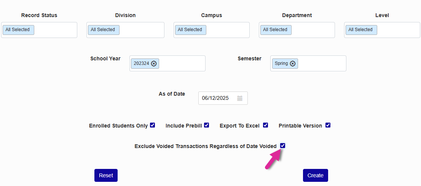The image size is (421, 186).
Task: Expand the Department dropdown
Action: click(311, 30)
